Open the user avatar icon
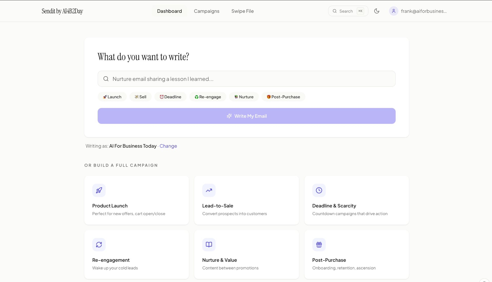Viewport: 492px width, 282px height. coord(394,11)
